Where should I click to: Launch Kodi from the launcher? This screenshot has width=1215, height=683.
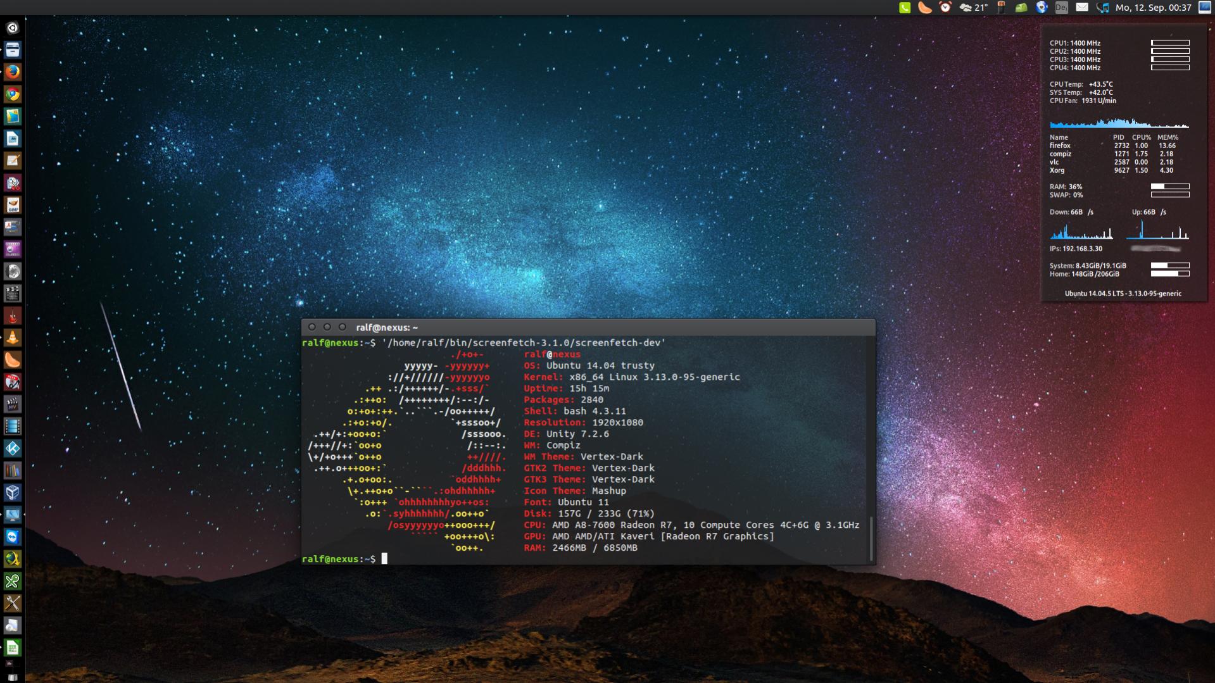(12, 449)
